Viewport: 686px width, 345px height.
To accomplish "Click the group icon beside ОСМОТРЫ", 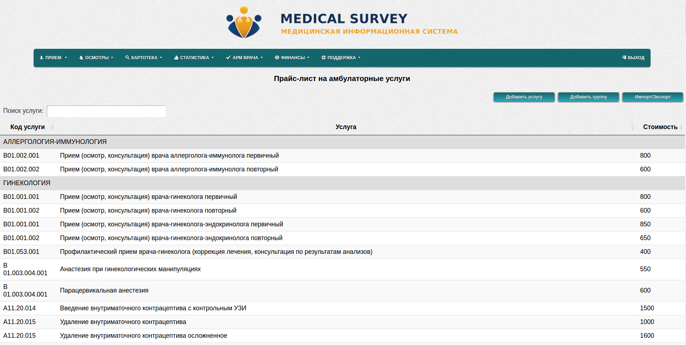I will pos(81,58).
